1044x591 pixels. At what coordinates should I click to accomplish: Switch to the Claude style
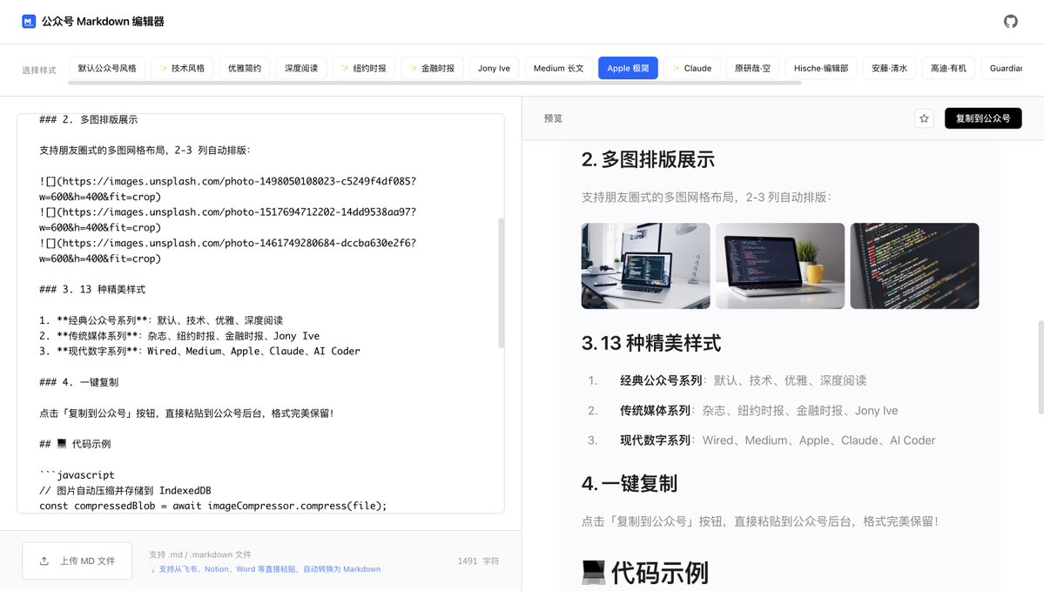coord(691,68)
